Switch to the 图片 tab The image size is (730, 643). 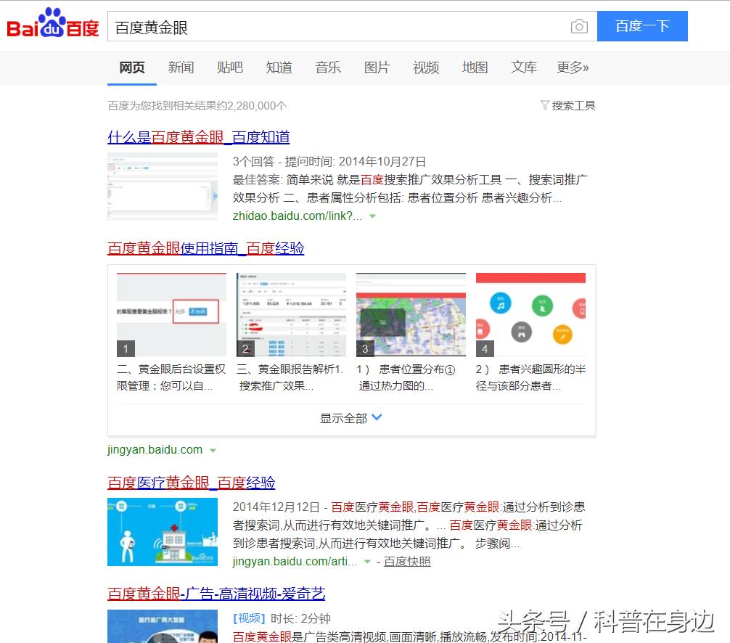[x=377, y=67]
